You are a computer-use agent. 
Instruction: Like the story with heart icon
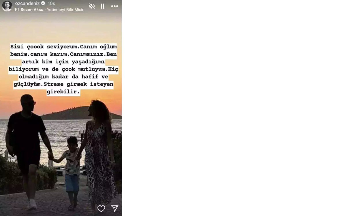point(101,209)
